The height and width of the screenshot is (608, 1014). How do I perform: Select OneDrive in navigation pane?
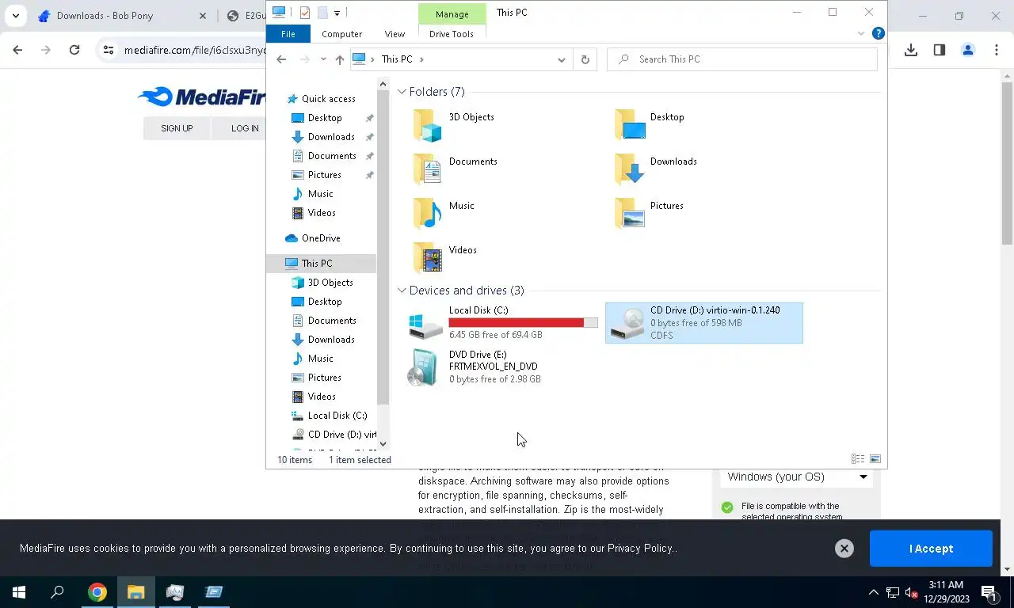pyautogui.click(x=321, y=238)
